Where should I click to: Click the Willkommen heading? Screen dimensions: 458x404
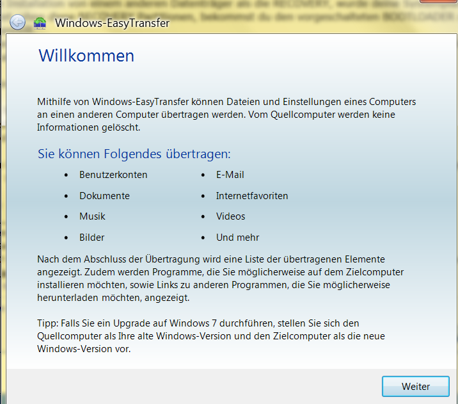tap(86, 56)
